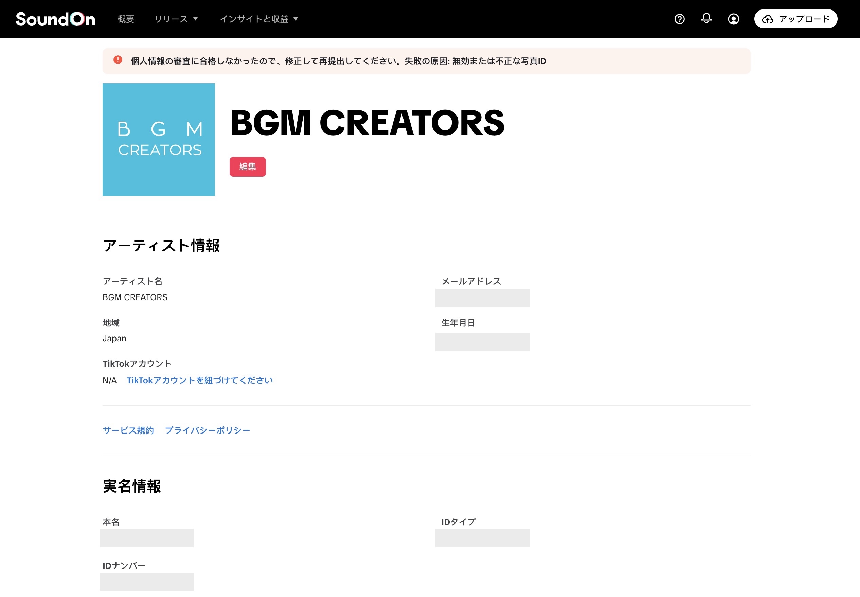The width and height of the screenshot is (860, 597).
Task: Open the notifications bell icon
Action: click(x=706, y=18)
